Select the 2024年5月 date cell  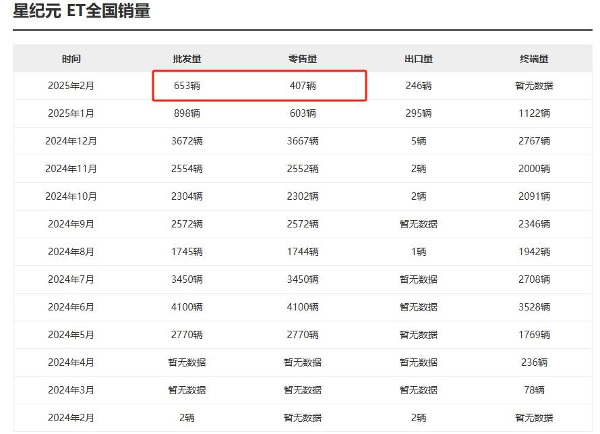71,334
